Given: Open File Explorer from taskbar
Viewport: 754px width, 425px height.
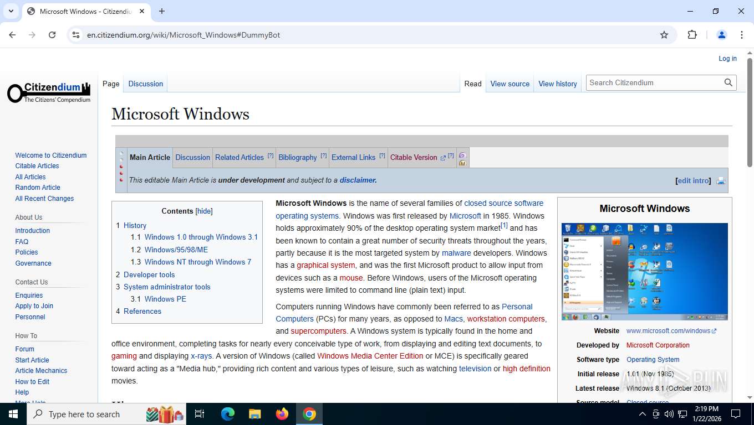Looking at the screenshot, I should click(x=254, y=414).
